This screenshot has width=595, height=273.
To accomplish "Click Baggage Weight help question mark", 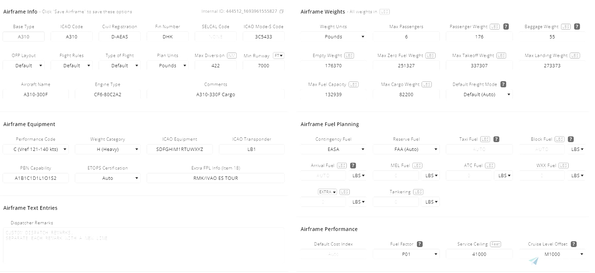I will point(577,27).
